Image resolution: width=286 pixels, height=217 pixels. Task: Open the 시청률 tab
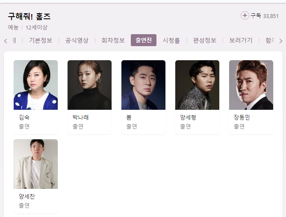pyautogui.click(x=171, y=40)
